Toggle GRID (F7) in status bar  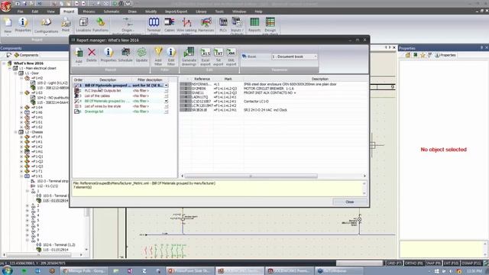[x=394, y=264]
